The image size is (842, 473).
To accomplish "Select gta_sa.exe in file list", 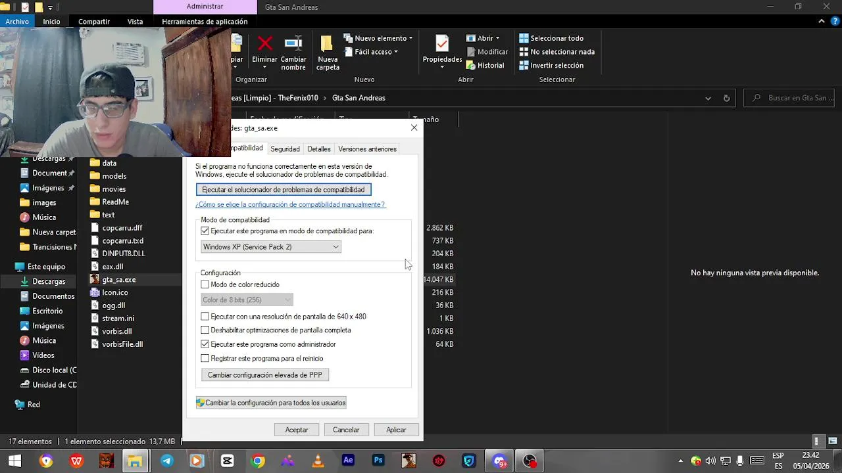I will click(119, 279).
